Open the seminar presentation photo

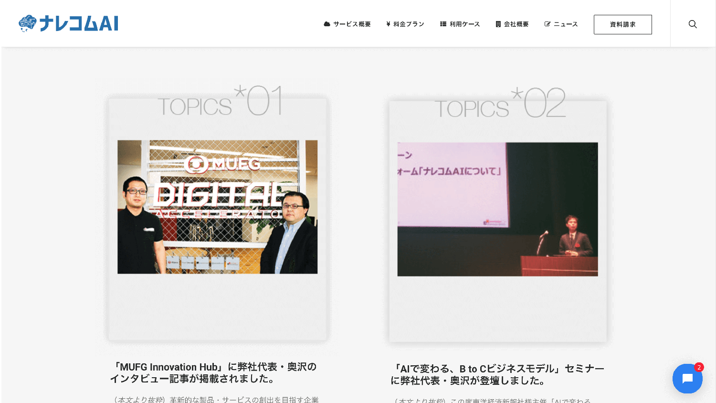[x=498, y=209]
